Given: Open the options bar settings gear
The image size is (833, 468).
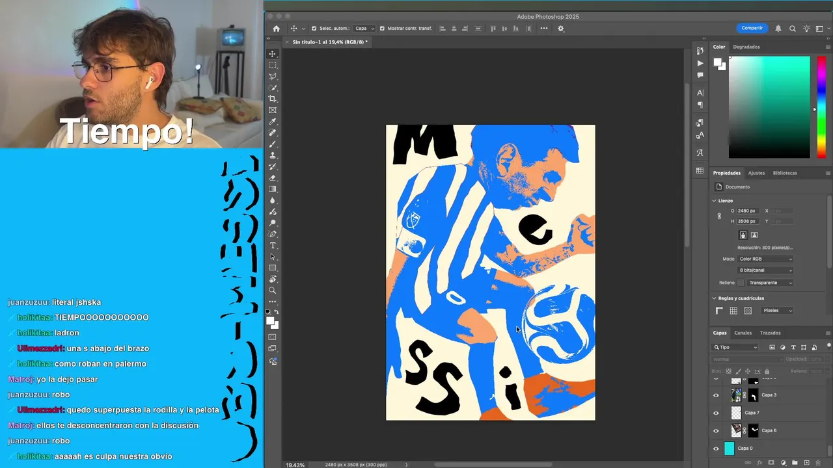Looking at the screenshot, I should [x=561, y=29].
